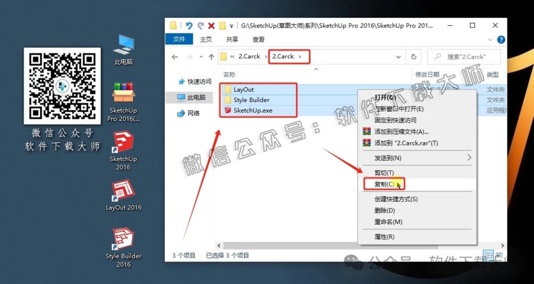The width and height of the screenshot is (534, 284).
Task: Click the QR code image on desktop
Action: click(62, 85)
